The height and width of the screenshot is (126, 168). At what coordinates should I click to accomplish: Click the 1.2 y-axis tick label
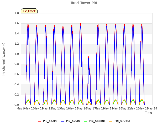[17, 44]
